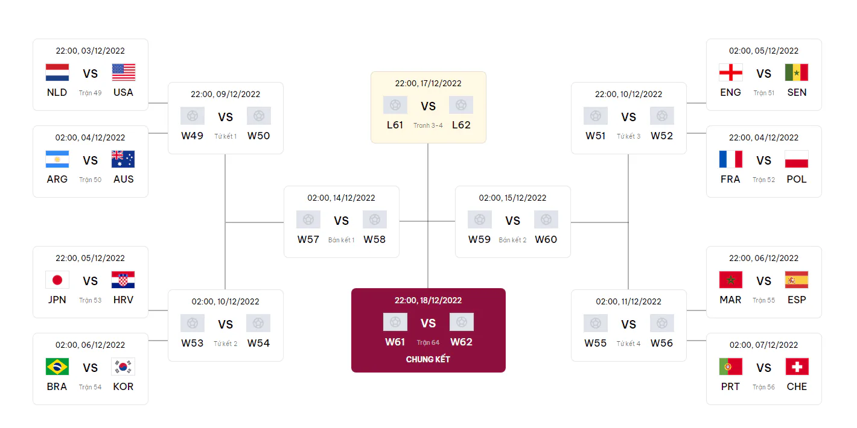The width and height of the screenshot is (857, 428).
Task: Select the Morocco flag icon
Action: click(x=731, y=280)
